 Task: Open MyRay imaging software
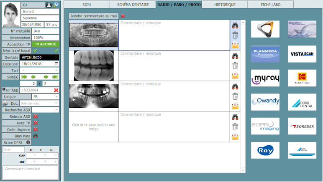click(265, 78)
